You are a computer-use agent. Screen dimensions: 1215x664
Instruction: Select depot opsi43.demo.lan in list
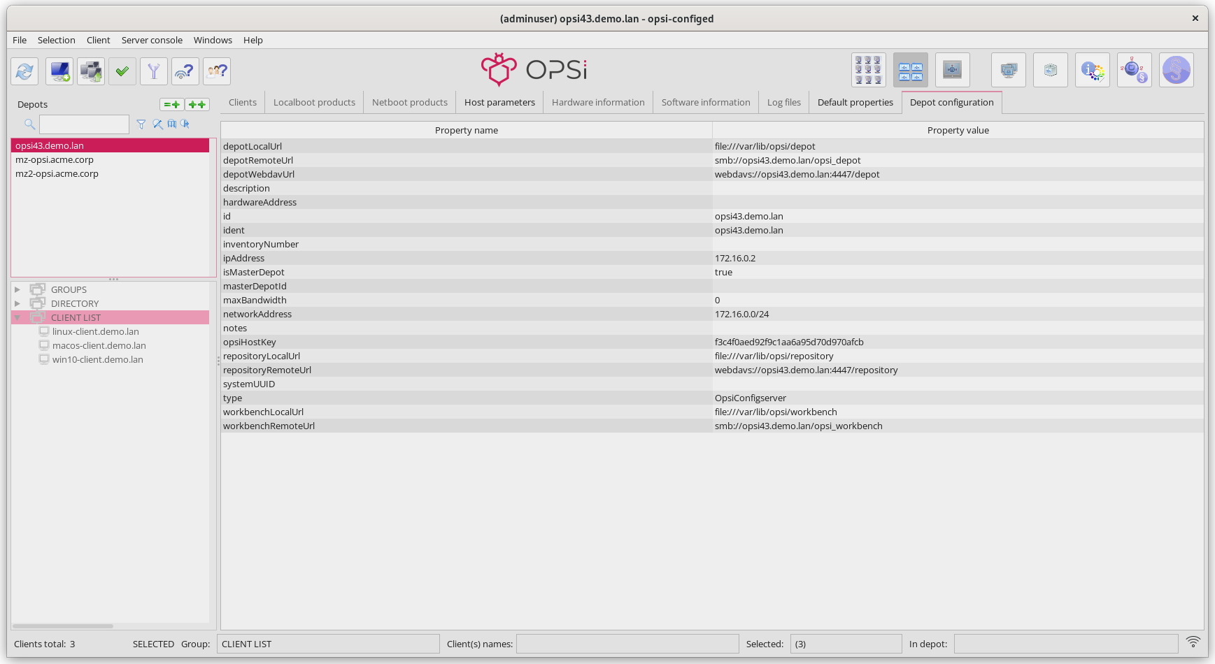pyautogui.click(x=110, y=145)
